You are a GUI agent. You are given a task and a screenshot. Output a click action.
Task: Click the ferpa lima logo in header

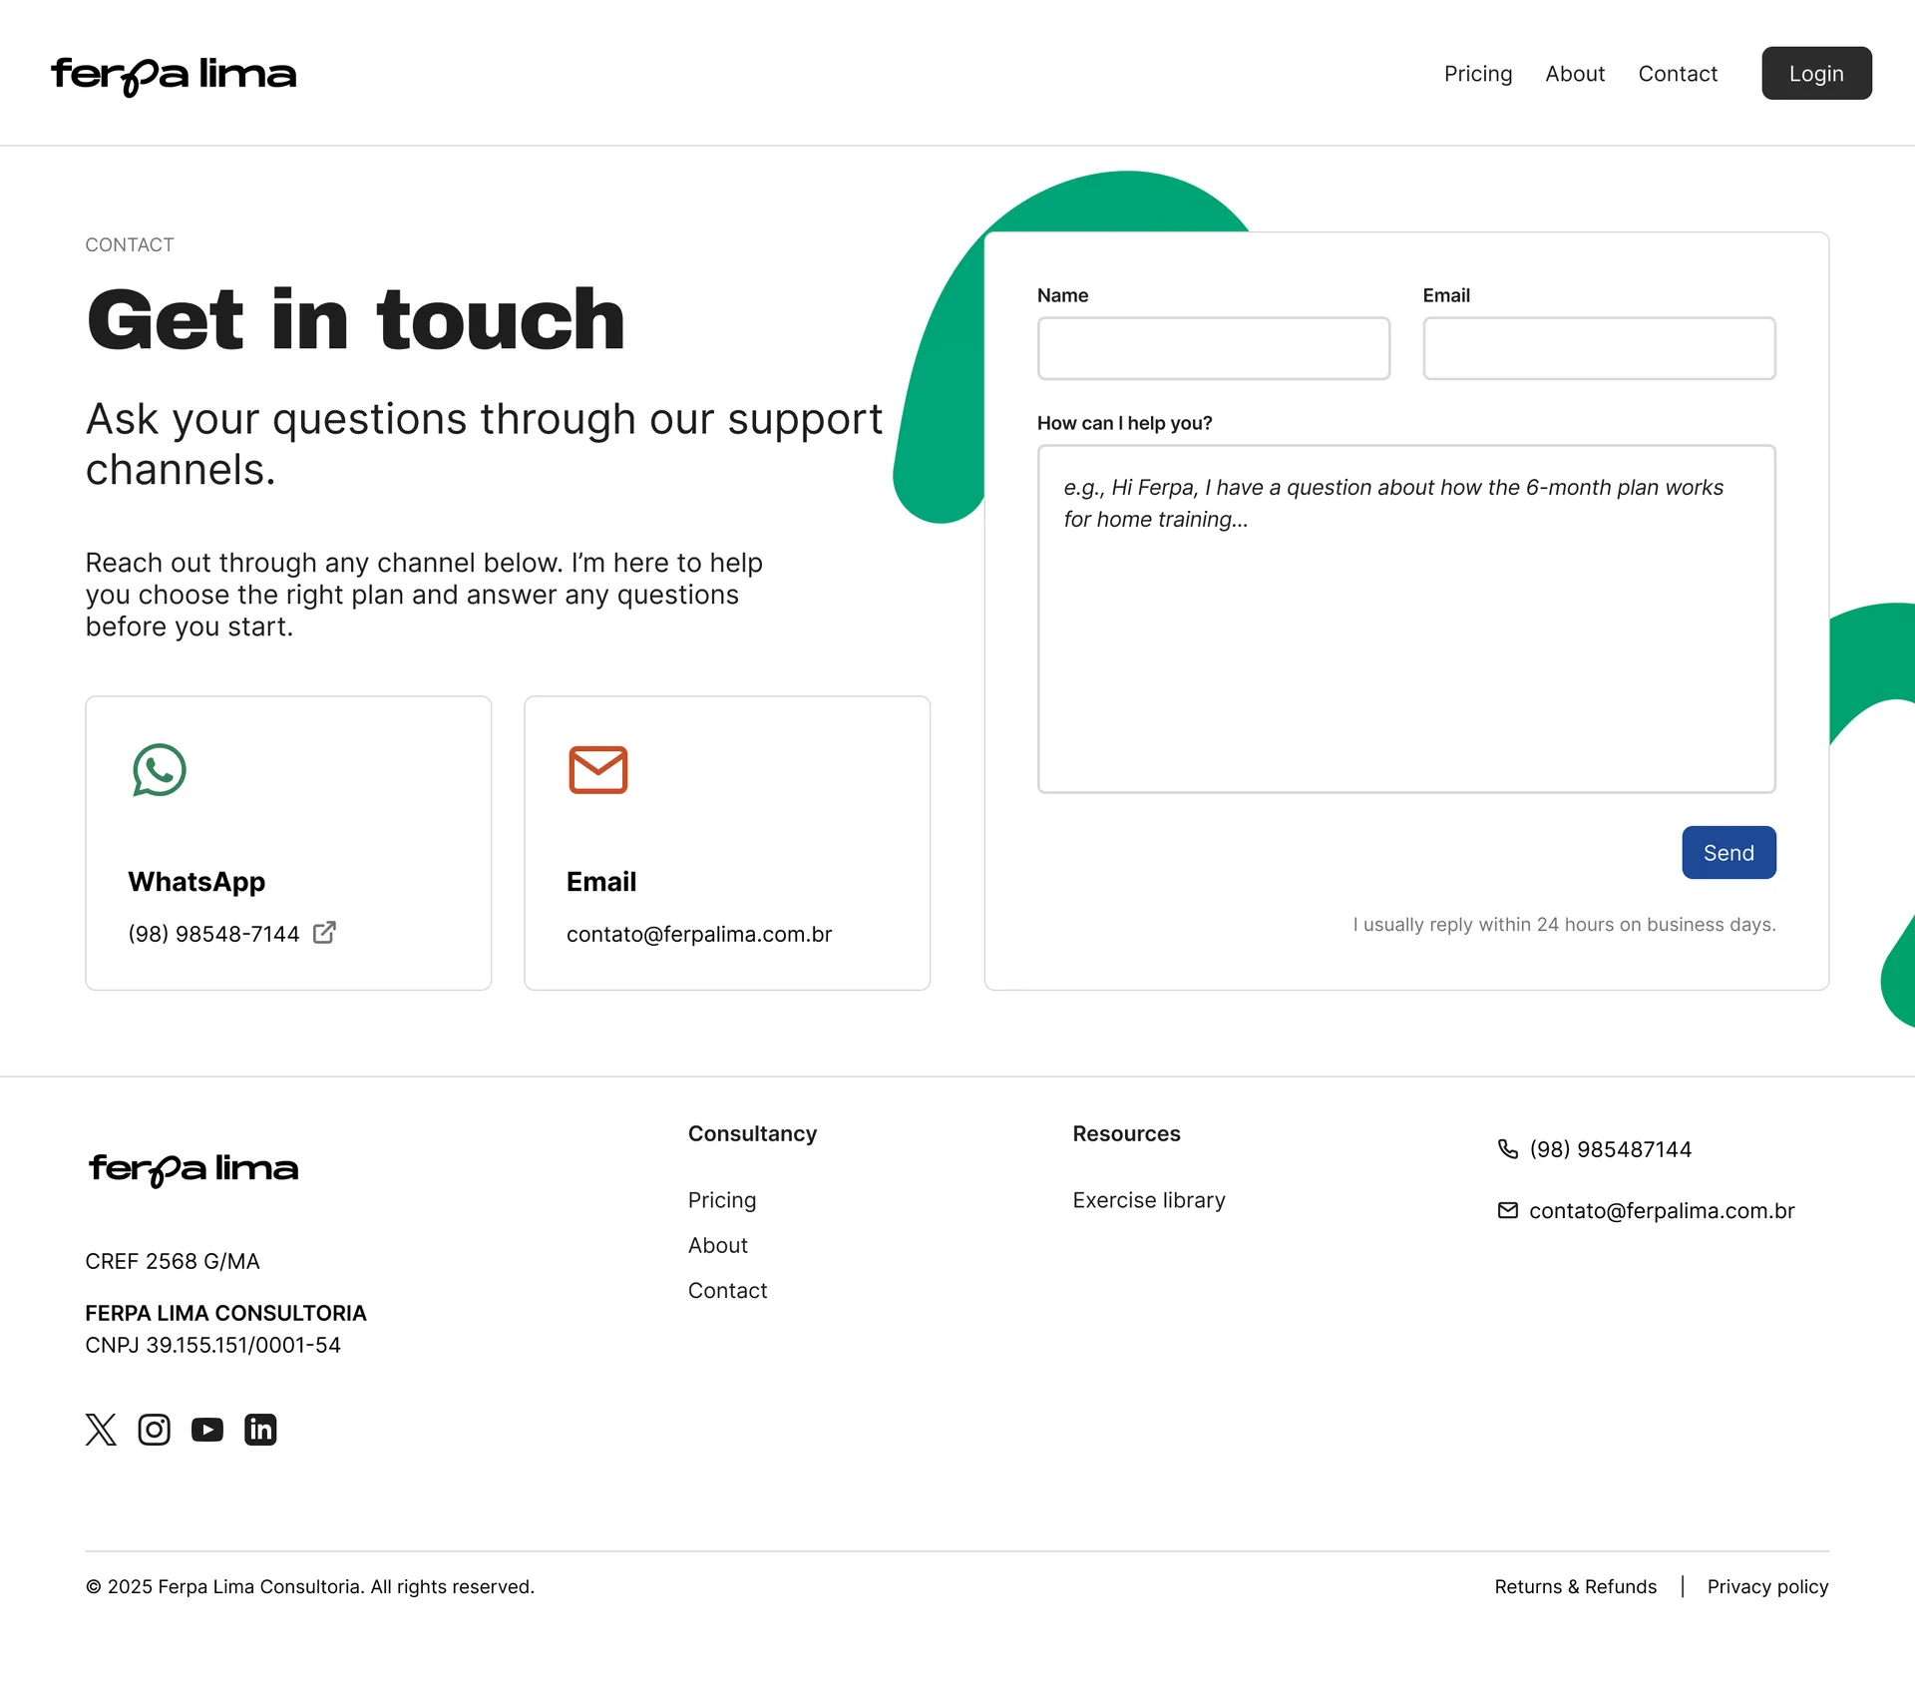click(174, 75)
